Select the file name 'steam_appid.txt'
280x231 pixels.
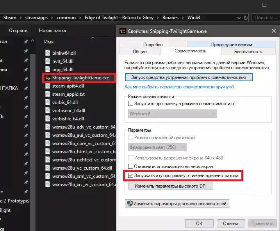69,94
